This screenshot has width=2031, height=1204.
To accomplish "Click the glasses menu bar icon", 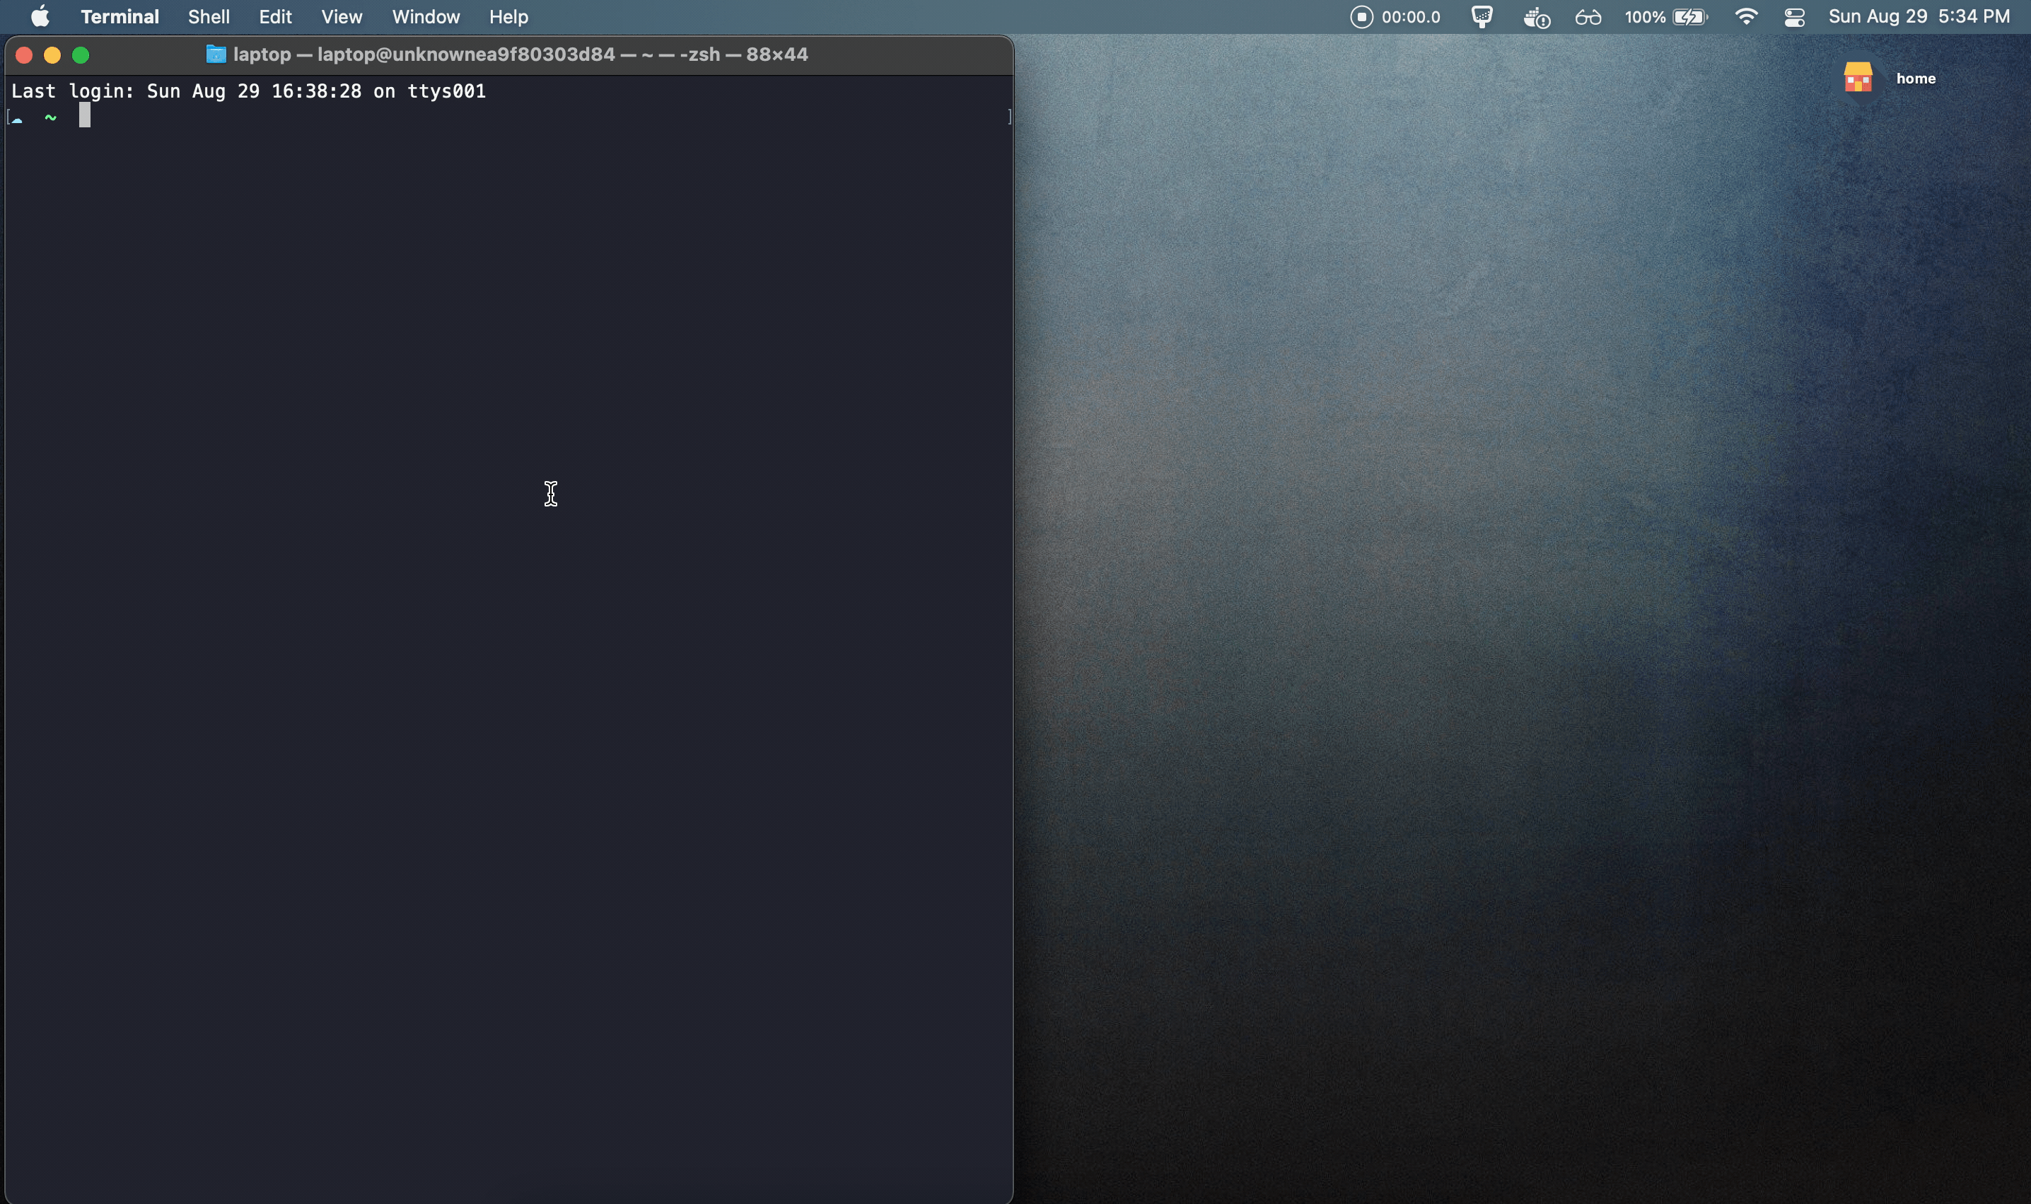I will (x=1588, y=17).
